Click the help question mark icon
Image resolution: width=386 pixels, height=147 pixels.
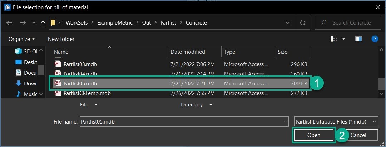coord(375,39)
